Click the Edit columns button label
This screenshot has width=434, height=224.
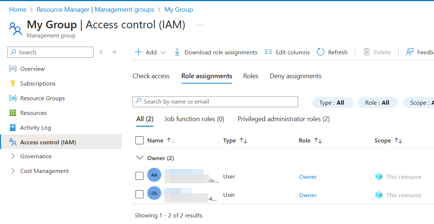point(293,52)
